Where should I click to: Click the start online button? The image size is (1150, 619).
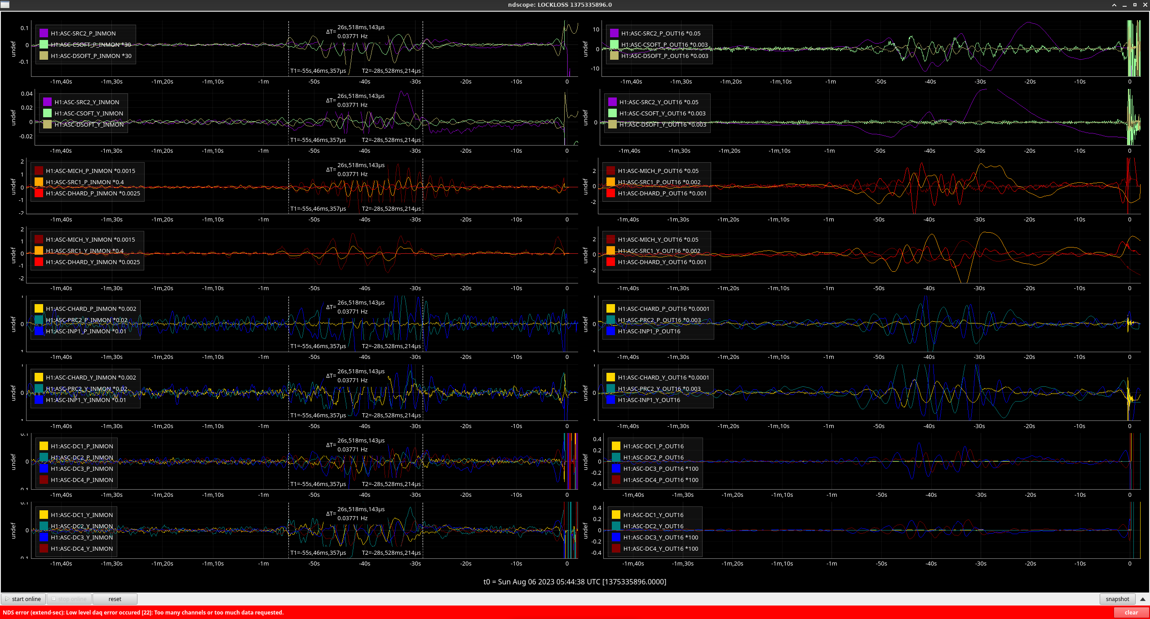pyautogui.click(x=23, y=599)
